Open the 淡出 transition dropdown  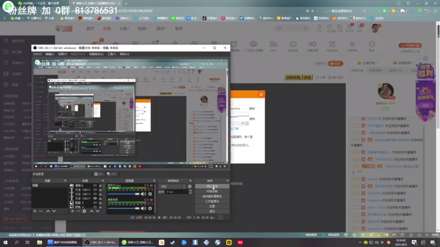point(173,186)
